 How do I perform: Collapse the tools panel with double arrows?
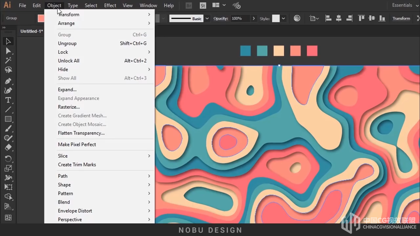point(4,28)
